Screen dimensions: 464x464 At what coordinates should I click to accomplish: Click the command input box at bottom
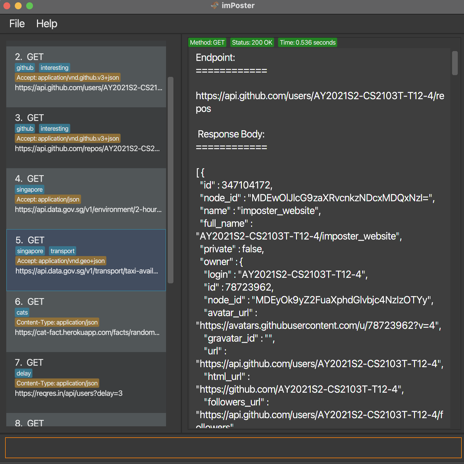tap(233, 448)
